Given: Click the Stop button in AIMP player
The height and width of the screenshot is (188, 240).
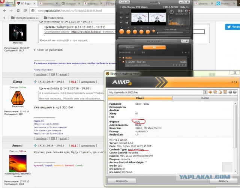Looking at the screenshot, I should [135, 32].
